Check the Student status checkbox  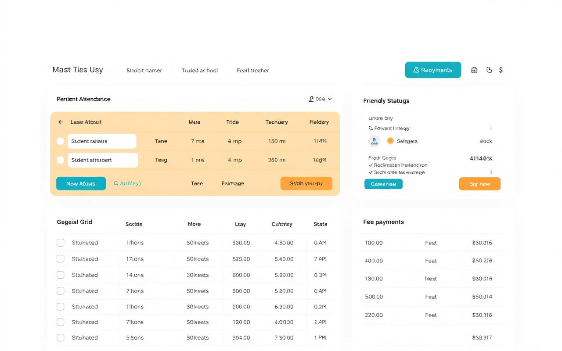[x=60, y=141]
